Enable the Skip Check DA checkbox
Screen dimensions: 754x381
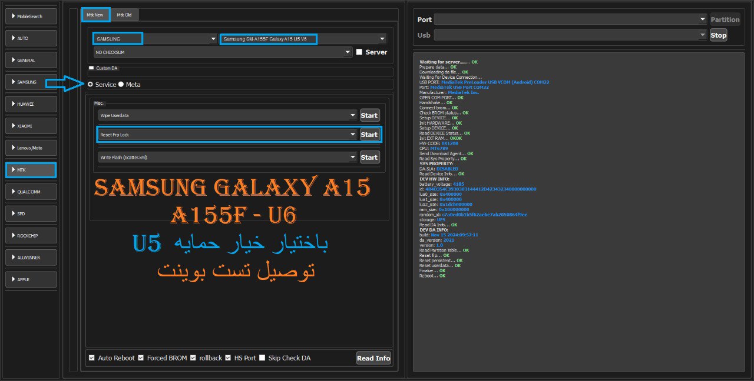pyautogui.click(x=262, y=358)
